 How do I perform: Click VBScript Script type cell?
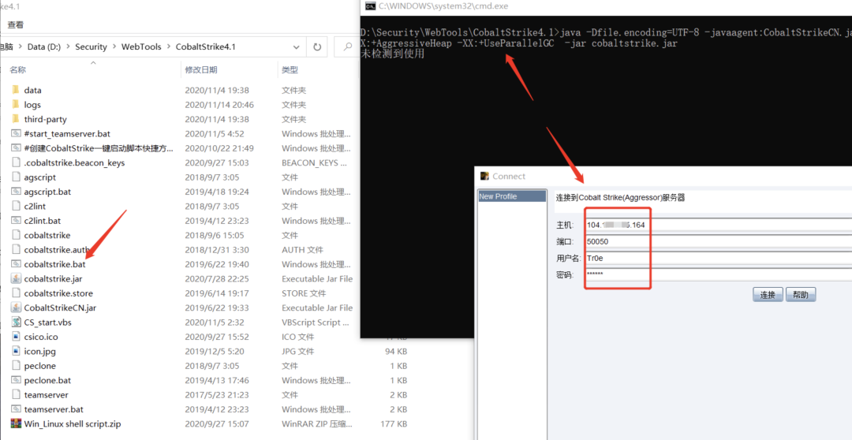tap(315, 323)
